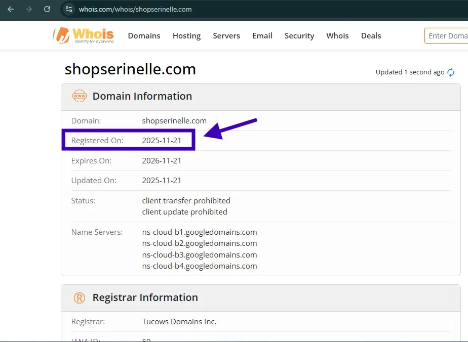The image size is (468, 342).
Task: Click the browser back arrow
Action: (x=11, y=9)
